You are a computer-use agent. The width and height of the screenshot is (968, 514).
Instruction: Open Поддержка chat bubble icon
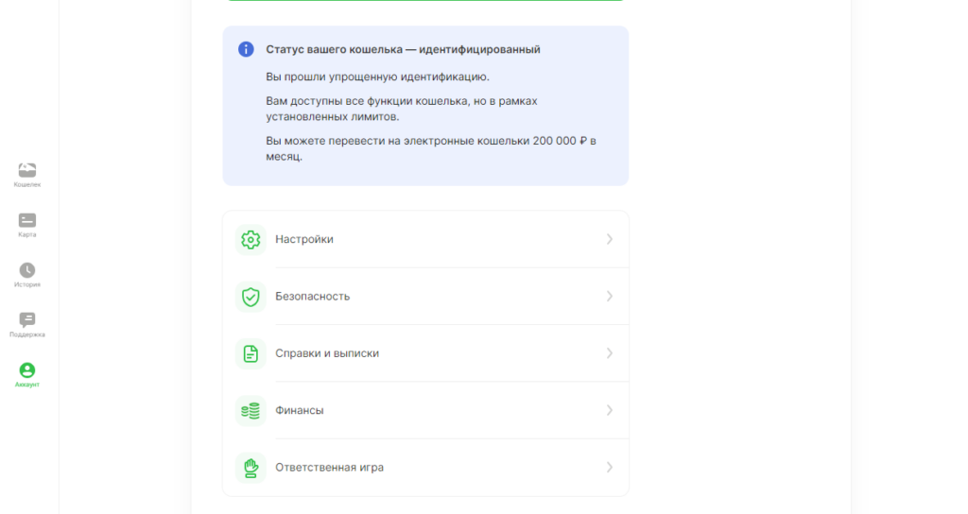27,319
